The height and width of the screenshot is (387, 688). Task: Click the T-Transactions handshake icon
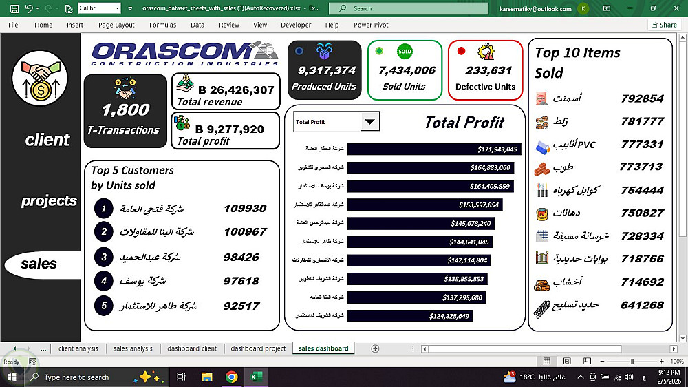tap(125, 88)
